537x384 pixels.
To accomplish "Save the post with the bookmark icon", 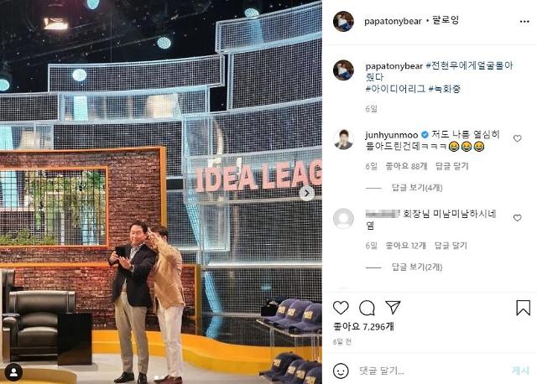I will [524, 308].
